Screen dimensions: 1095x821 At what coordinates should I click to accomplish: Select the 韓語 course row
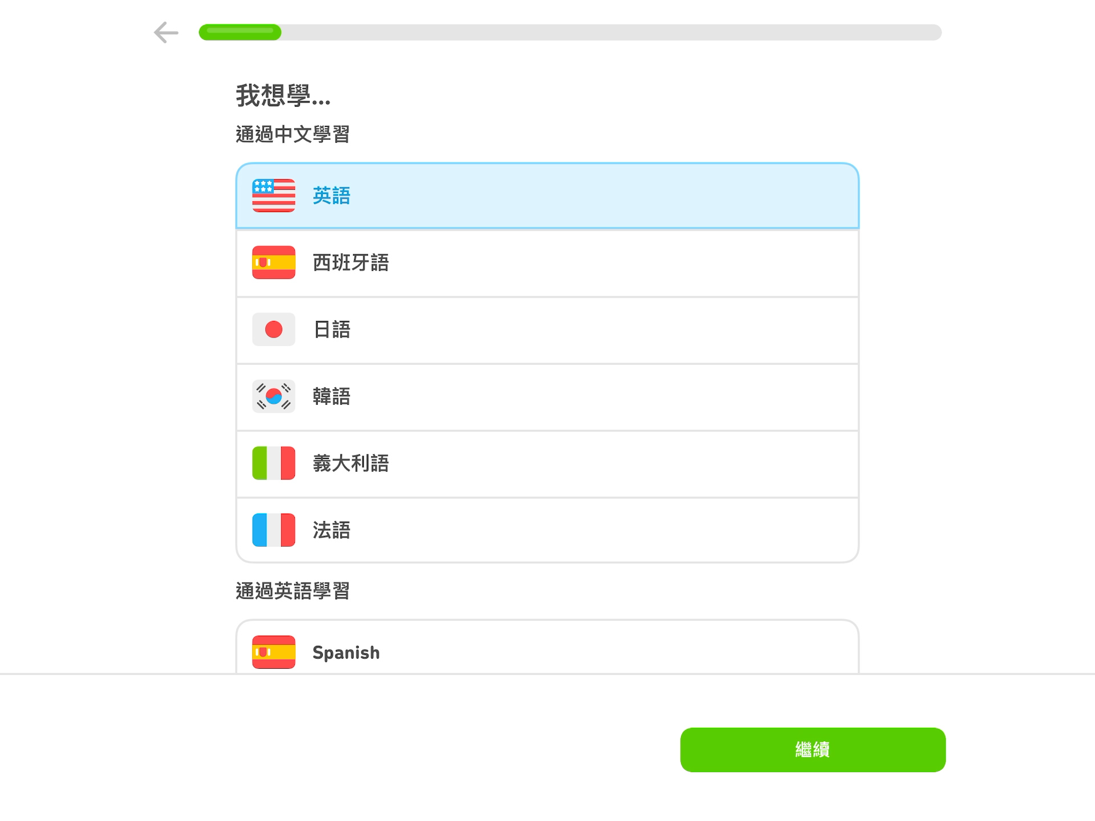coord(547,397)
